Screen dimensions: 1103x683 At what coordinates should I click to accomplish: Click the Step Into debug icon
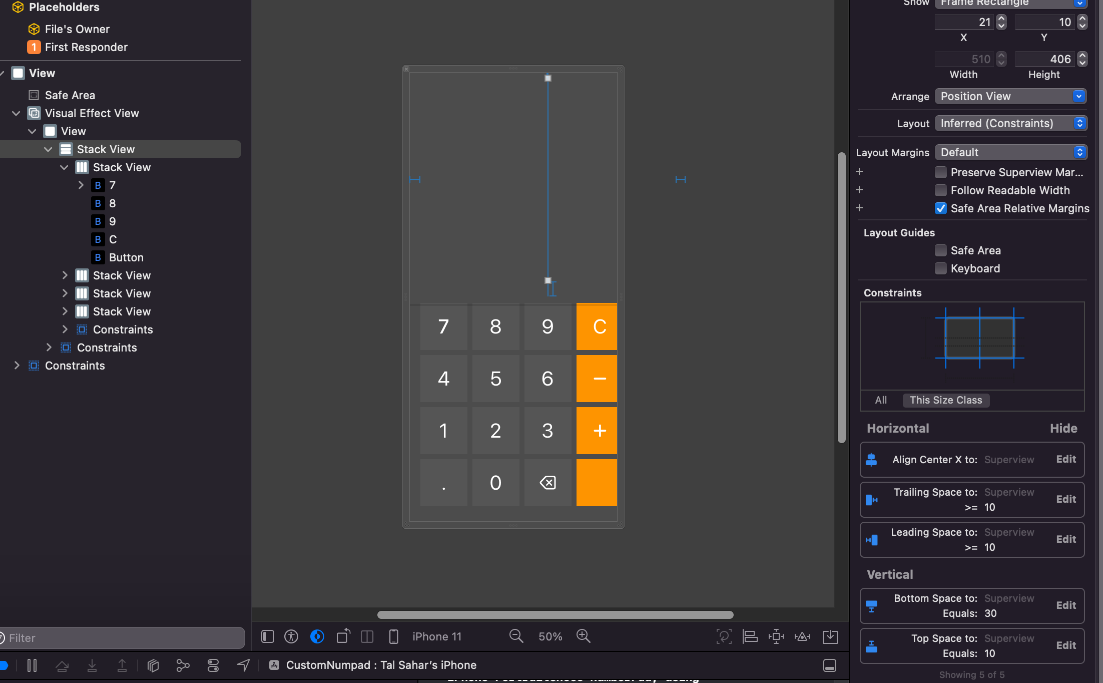[x=92, y=665]
